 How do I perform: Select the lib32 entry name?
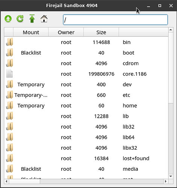pos(129,127)
